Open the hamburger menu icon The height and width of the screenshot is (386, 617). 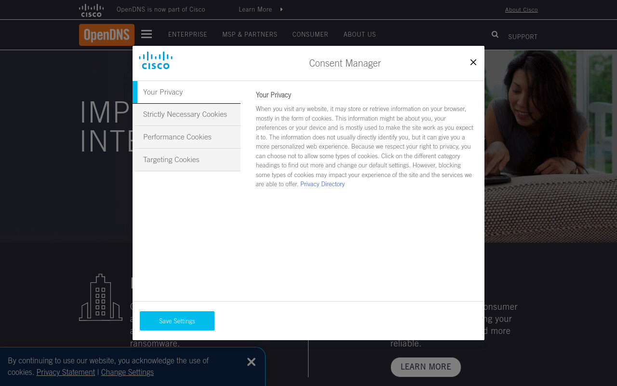click(x=147, y=34)
